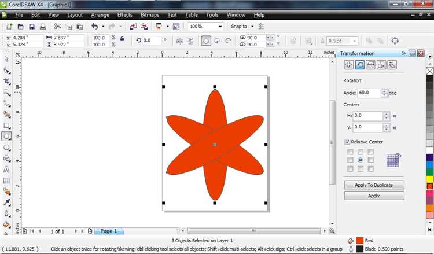Click the Export icon
Image resolution: width=434 pixels, height=254 pixels.
pyautogui.click(x=144, y=27)
